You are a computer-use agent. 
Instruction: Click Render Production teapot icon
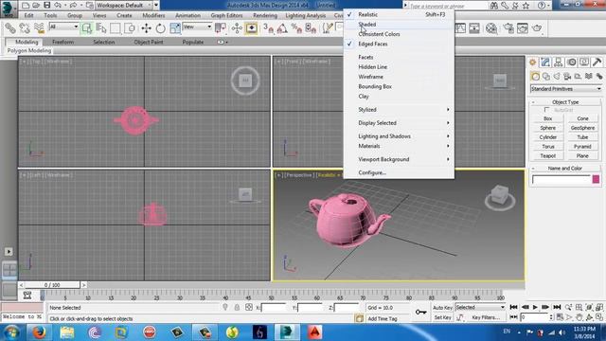point(537,28)
